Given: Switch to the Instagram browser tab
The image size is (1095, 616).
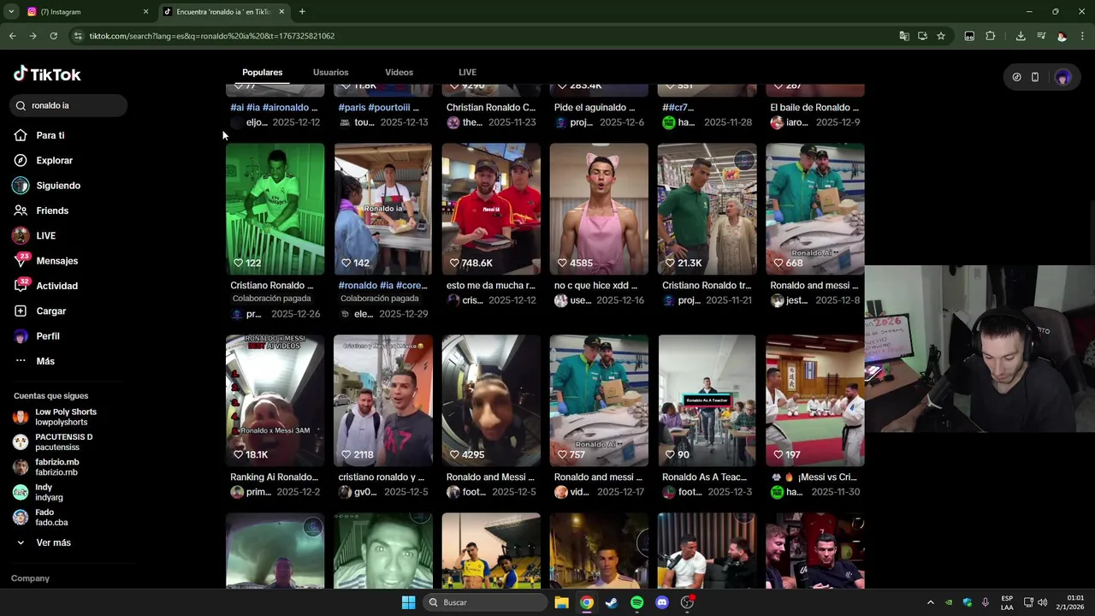Looking at the screenshot, I should click(86, 12).
